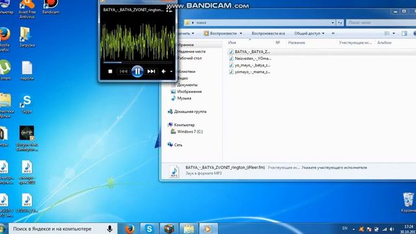Open Mozilla Firefox desktop shortcut

point(5,39)
